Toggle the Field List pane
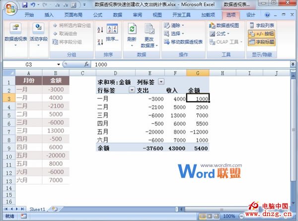Image resolution: width=298 pixels, height=221 pixels. [262, 25]
